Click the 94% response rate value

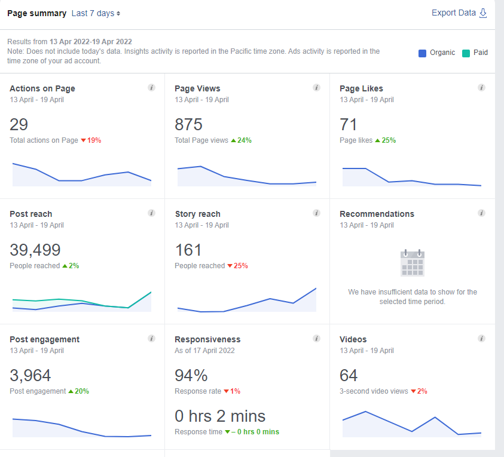coord(191,375)
